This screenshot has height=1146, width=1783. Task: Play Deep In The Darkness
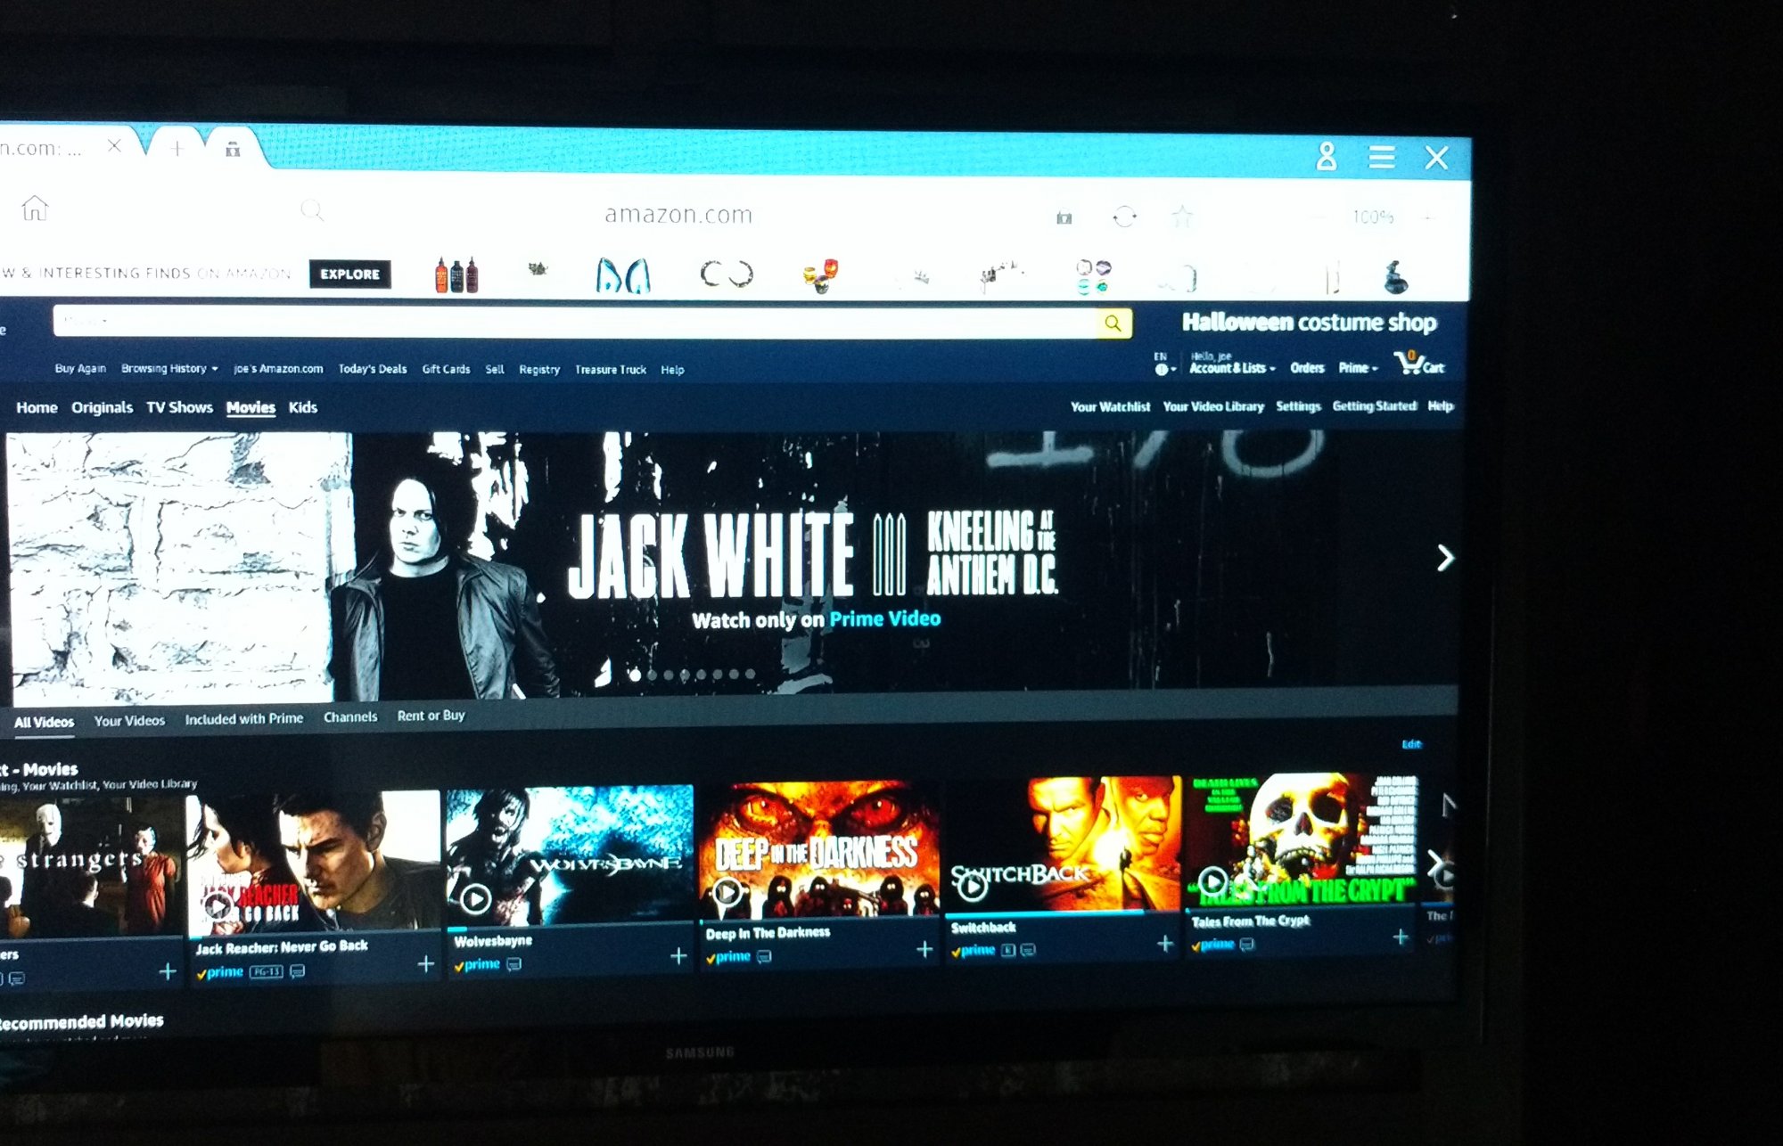click(x=727, y=891)
